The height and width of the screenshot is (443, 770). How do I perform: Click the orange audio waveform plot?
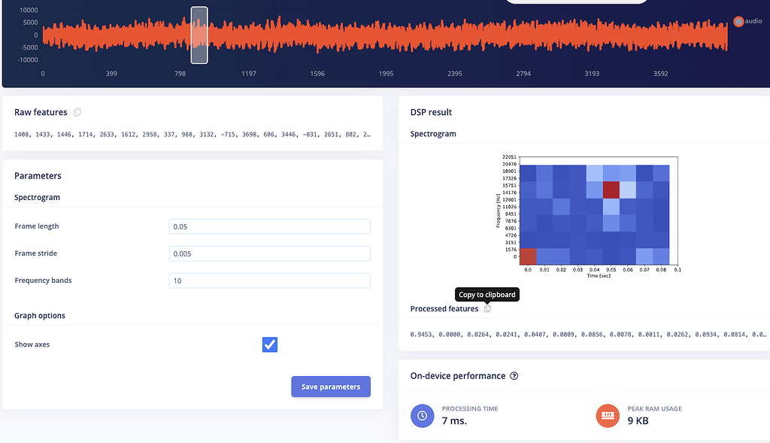(x=385, y=35)
